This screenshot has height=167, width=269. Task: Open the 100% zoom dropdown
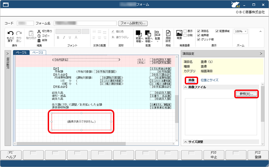tap(240, 31)
